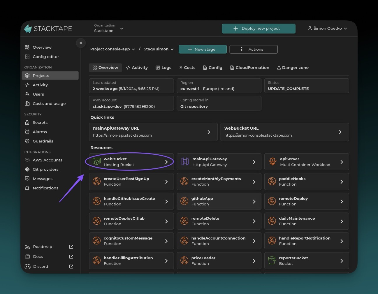Open the createMonthlyPayments function card
The image size is (378, 294).
pyautogui.click(x=219, y=182)
